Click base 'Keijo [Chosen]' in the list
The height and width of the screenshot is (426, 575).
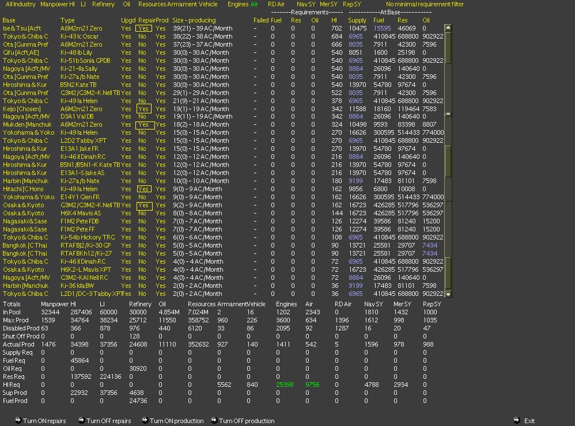click(x=22, y=109)
